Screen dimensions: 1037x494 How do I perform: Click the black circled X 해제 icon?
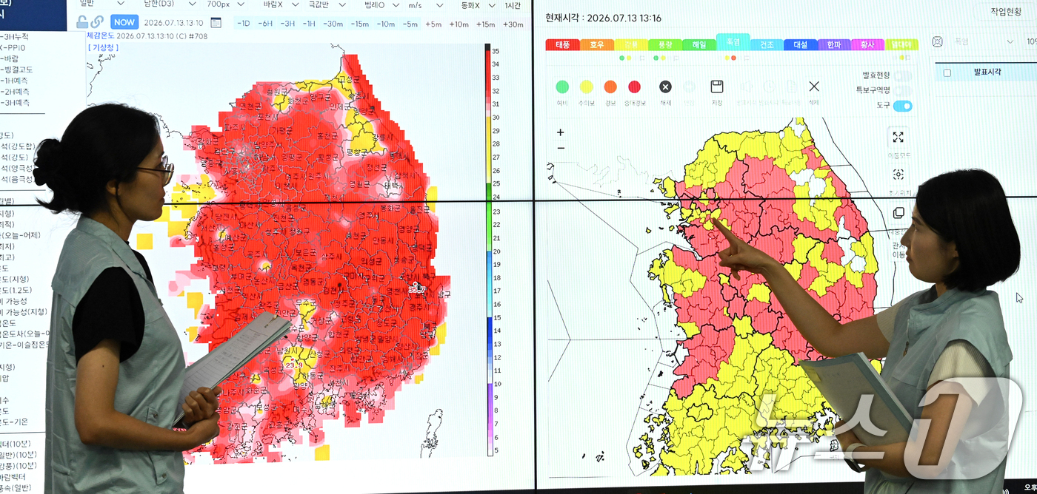pos(665,87)
